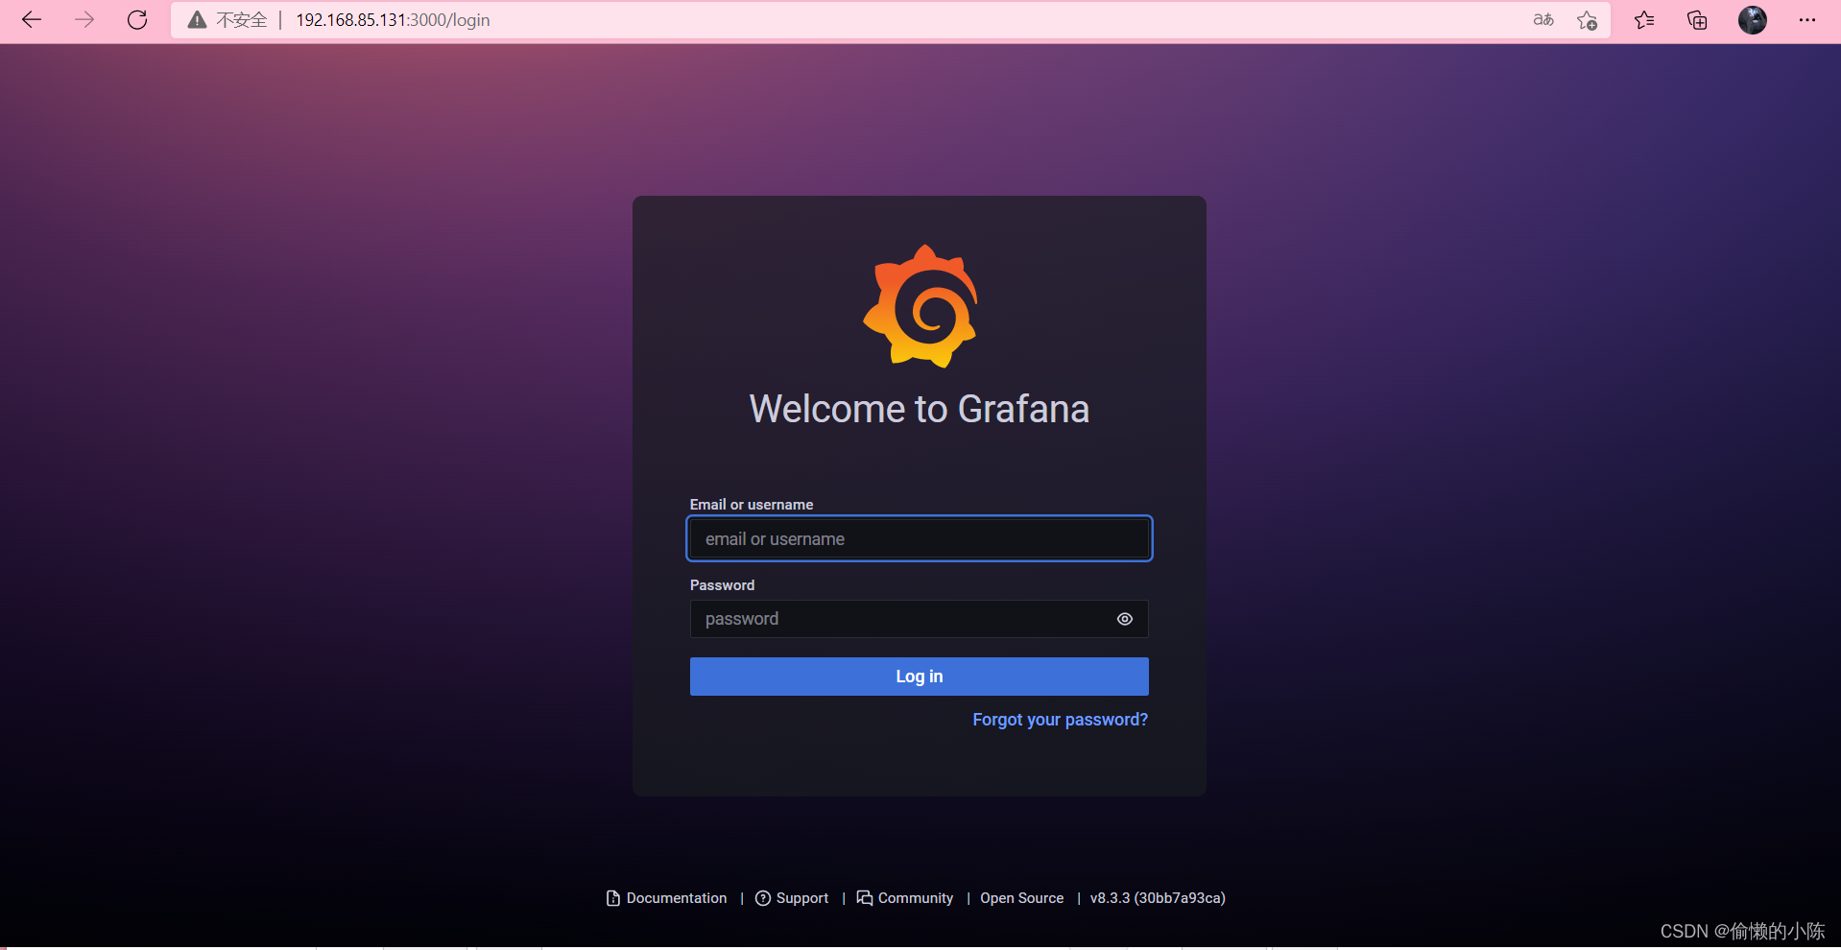Open the Open Source footer link

[x=1021, y=898]
